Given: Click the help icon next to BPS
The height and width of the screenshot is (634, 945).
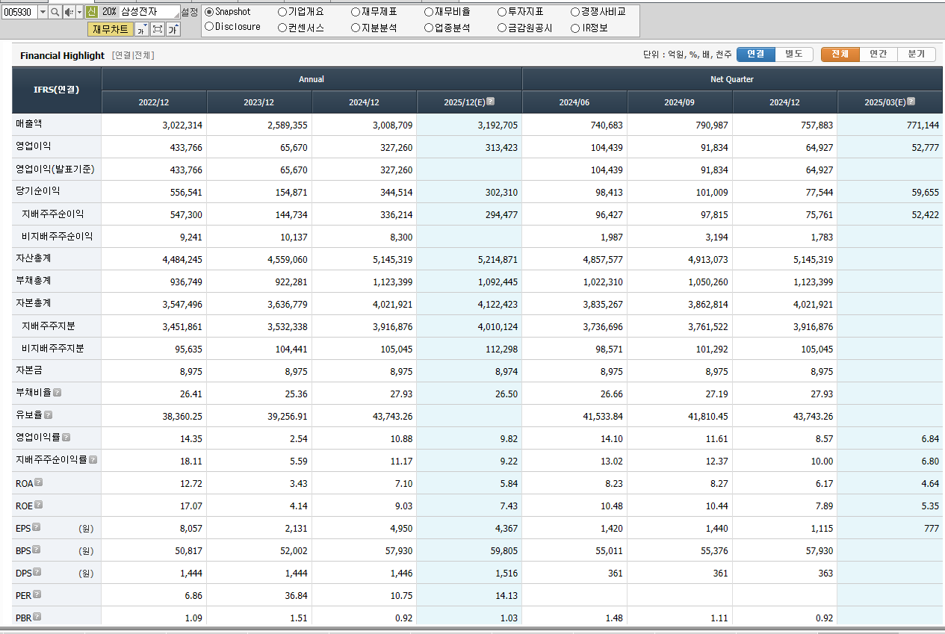Looking at the screenshot, I should 36,550.
